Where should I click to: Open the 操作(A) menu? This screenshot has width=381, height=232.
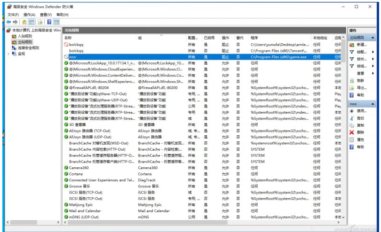click(29, 15)
